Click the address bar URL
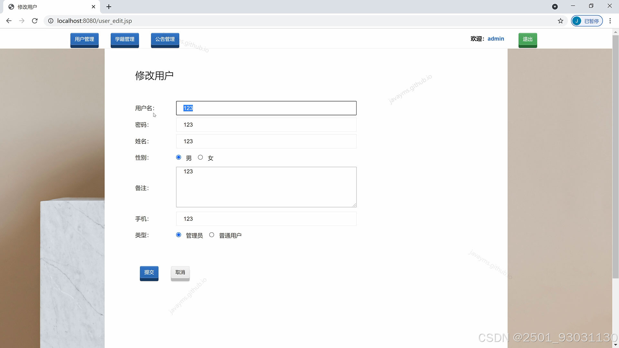This screenshot has width=619, height=348. pos(94,21)
